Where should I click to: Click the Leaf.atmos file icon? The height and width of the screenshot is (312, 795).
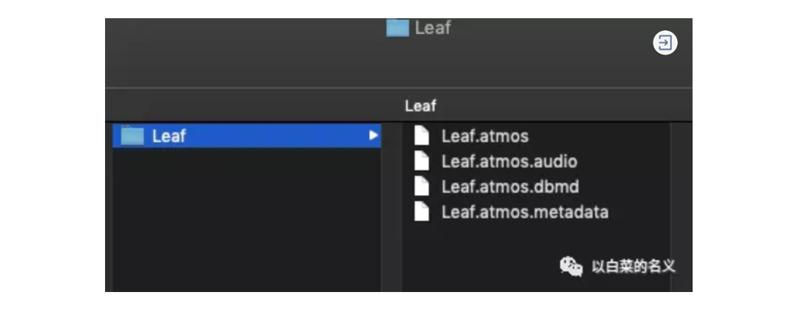421,136
